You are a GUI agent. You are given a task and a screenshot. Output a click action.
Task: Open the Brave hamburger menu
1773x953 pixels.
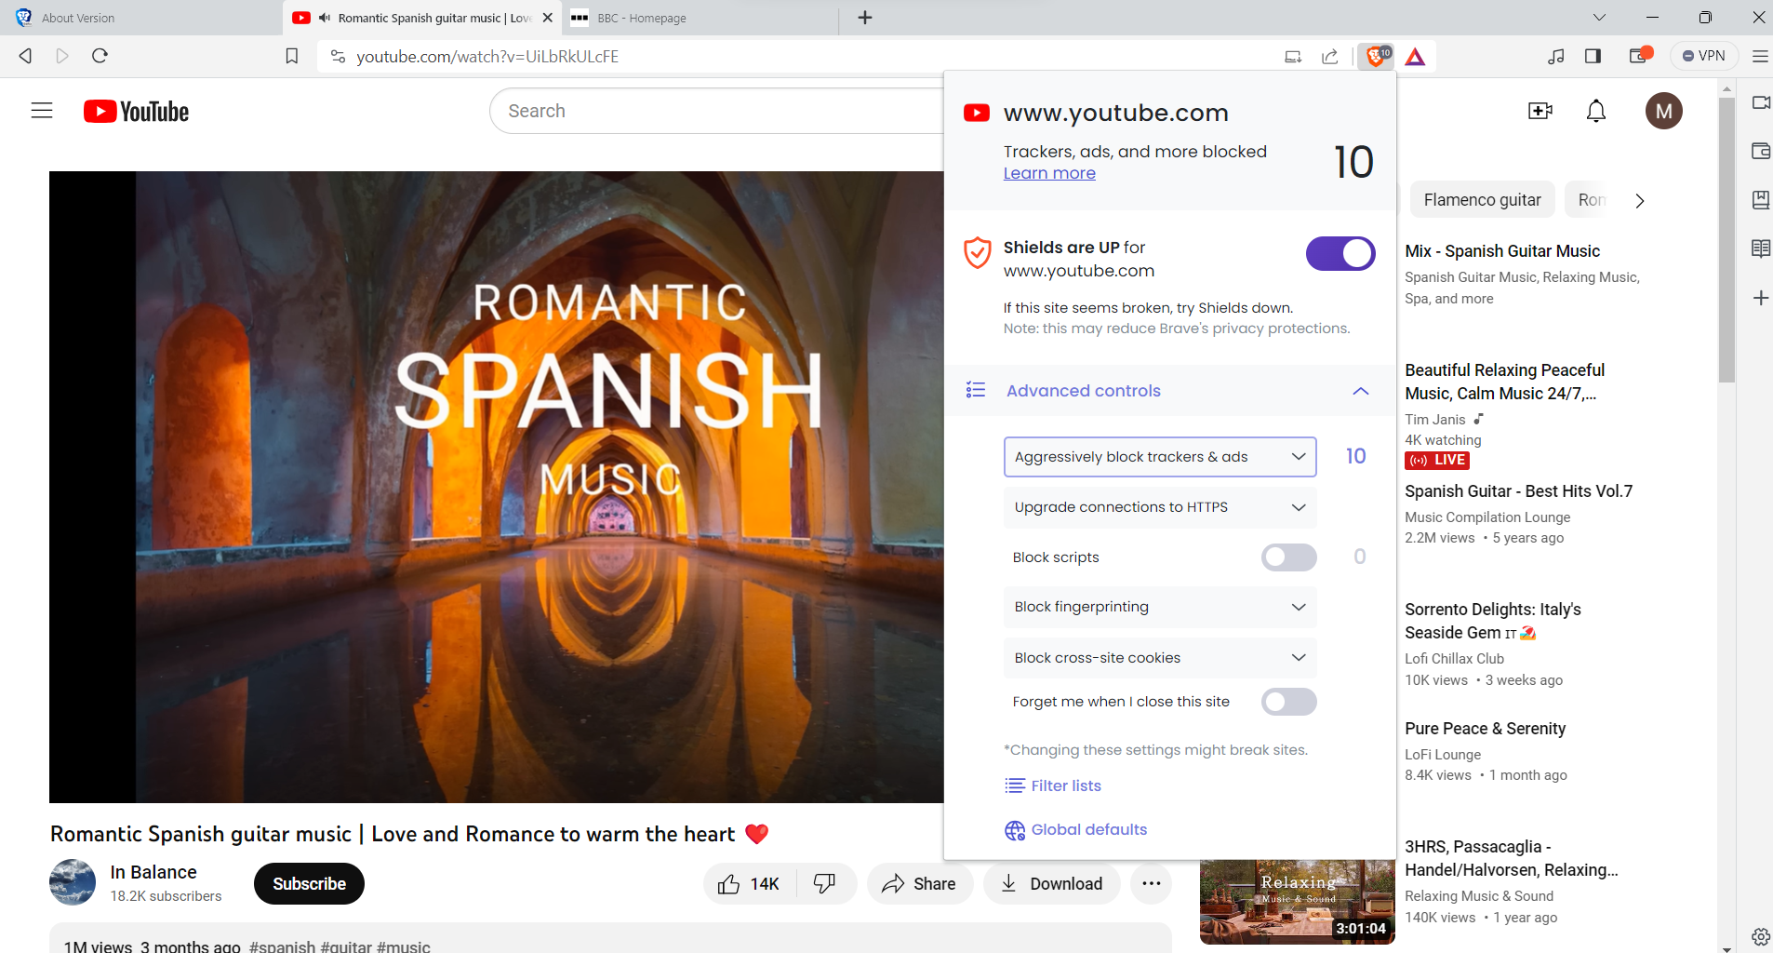[x=1760, y=56]
